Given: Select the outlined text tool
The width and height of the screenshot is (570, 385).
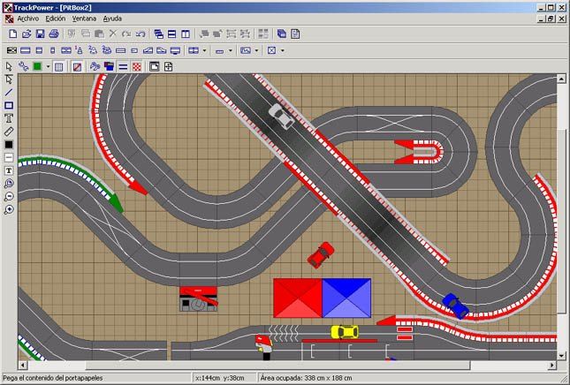Looking at the screenshot, I should [9, 118].
